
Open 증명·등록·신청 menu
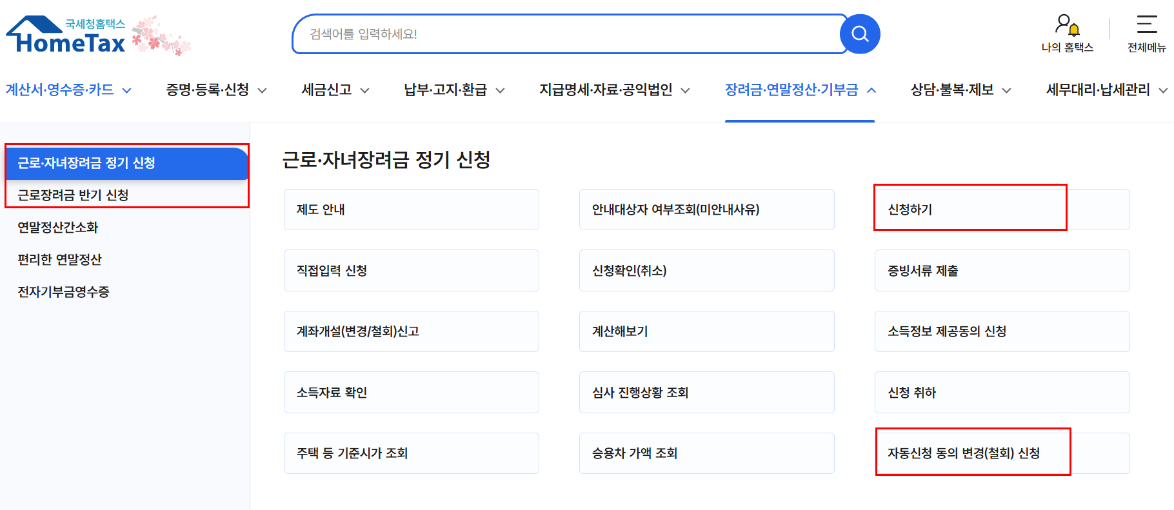208,90
